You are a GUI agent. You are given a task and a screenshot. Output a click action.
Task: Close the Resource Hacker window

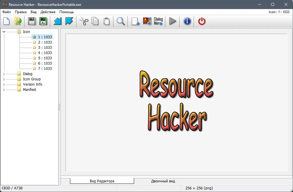(286, 4)
